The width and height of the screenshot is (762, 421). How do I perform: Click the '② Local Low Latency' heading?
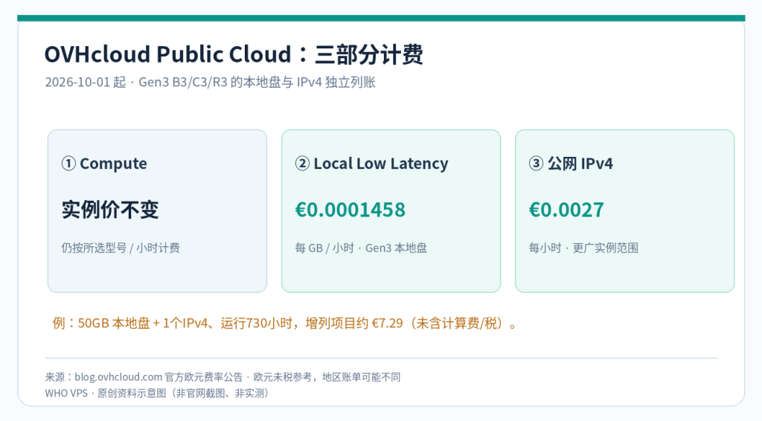(372, 164)
